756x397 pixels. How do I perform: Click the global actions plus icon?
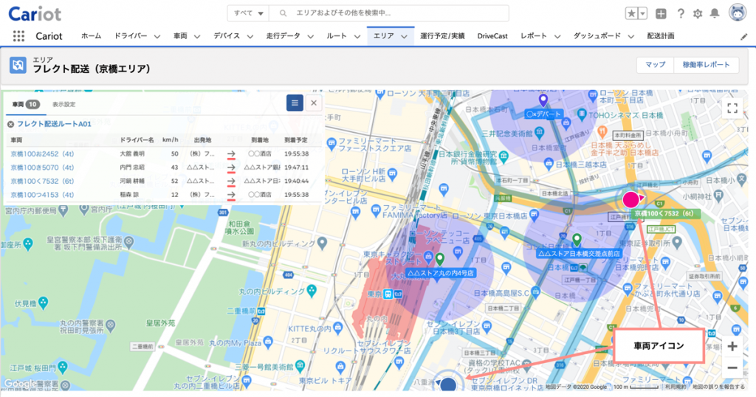tap(661, 13)
